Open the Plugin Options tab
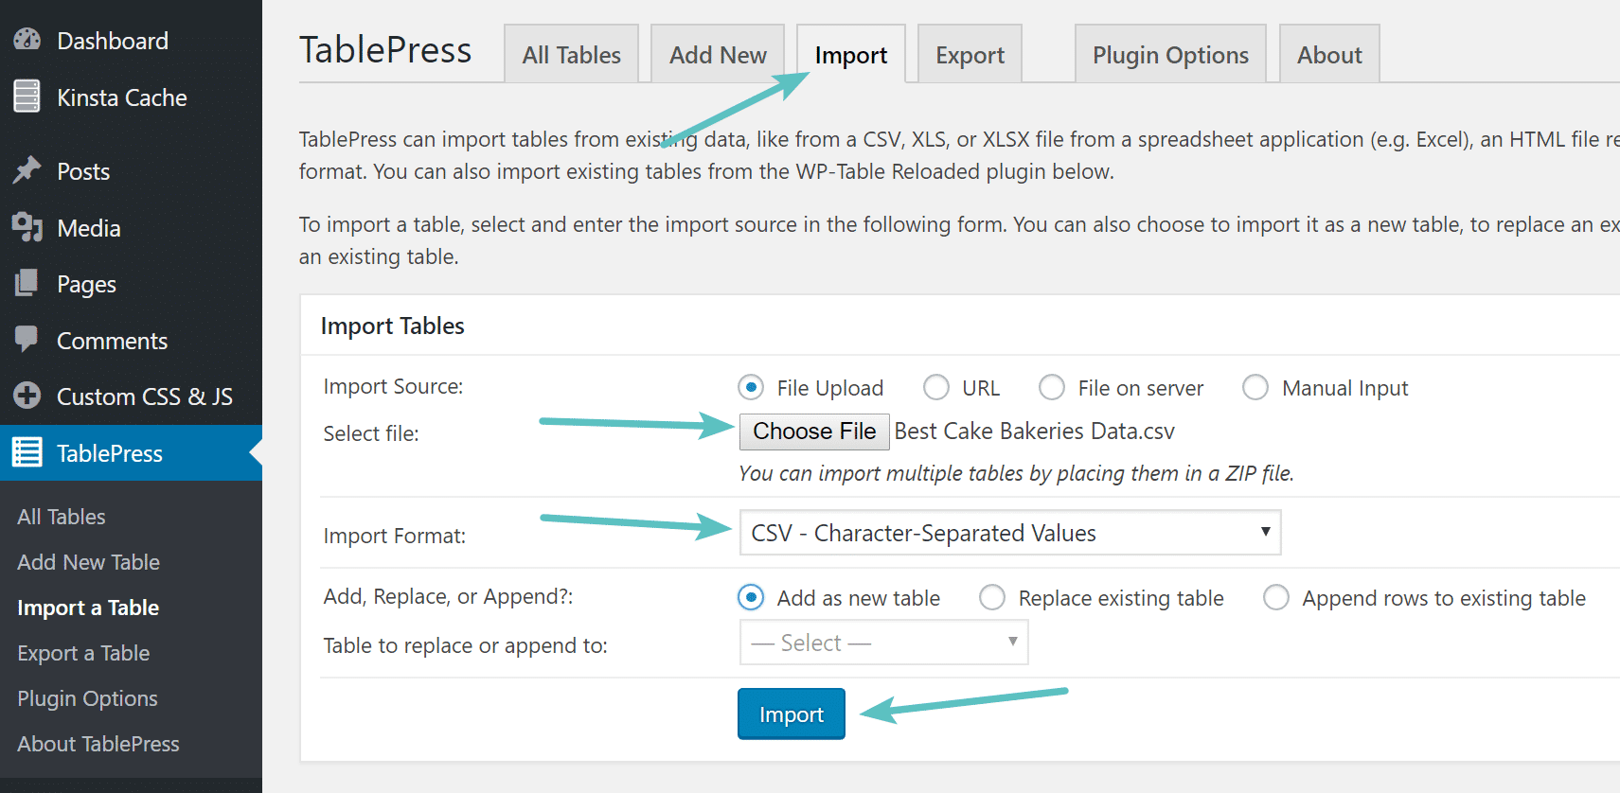 coord(1169,54)
